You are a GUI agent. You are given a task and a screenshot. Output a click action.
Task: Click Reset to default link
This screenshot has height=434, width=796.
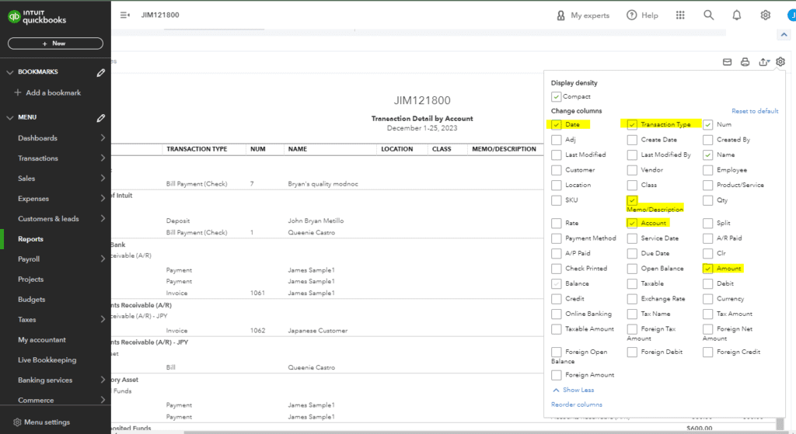tap(755, 111)
